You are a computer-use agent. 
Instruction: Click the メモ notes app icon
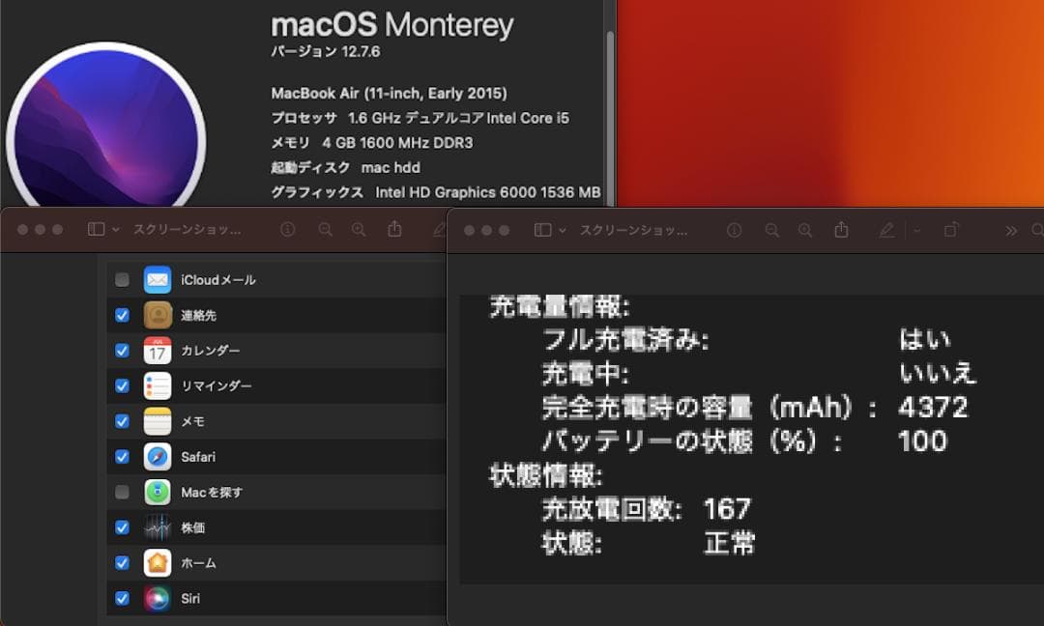[x=157, y=420]
